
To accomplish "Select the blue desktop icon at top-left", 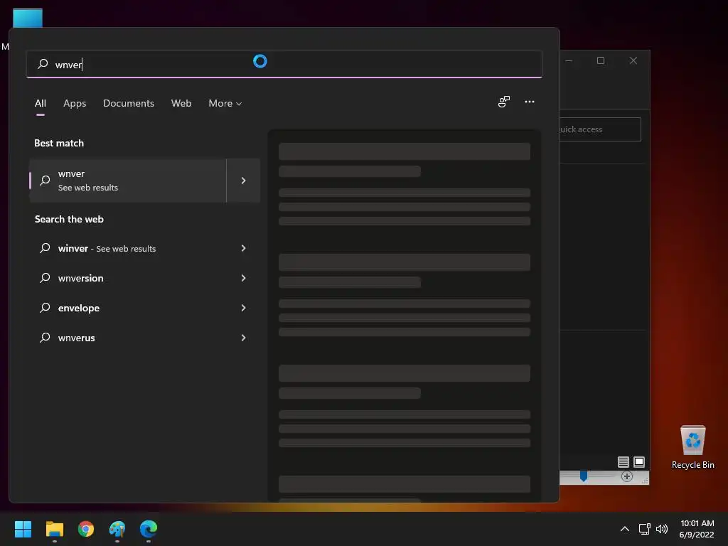I will point(28,18).
